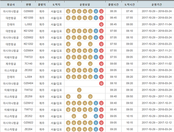
Task: Click Monday circle icon in ZE204 row
Action: (68, 129)
